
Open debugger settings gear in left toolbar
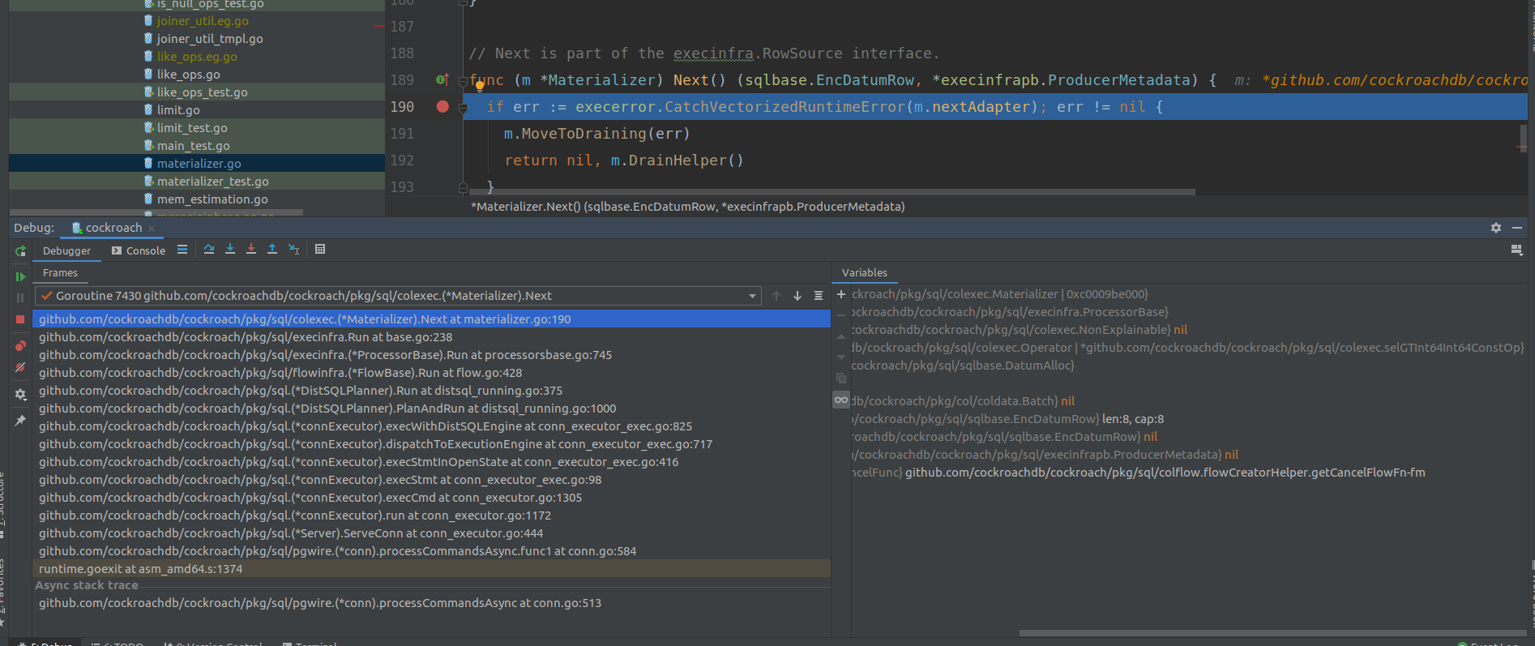(x=20, y=395)
